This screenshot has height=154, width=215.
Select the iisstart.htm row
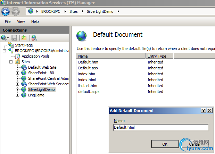(146, 86)
